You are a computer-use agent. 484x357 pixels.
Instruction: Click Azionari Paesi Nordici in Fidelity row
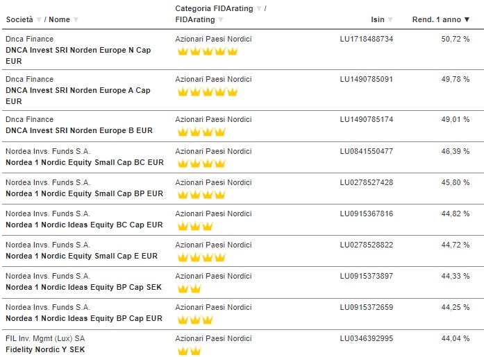click(213, 338)
